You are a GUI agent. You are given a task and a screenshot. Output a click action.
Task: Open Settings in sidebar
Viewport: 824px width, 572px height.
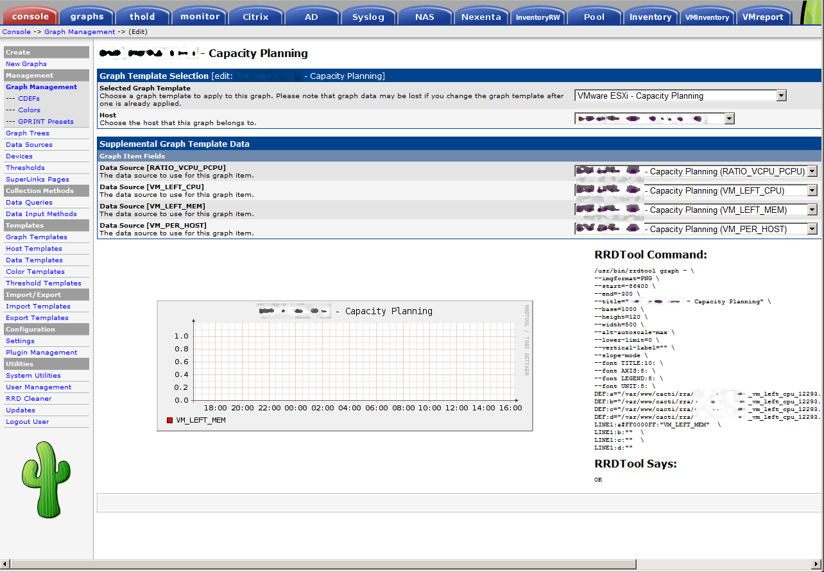(x=20, y=341)
